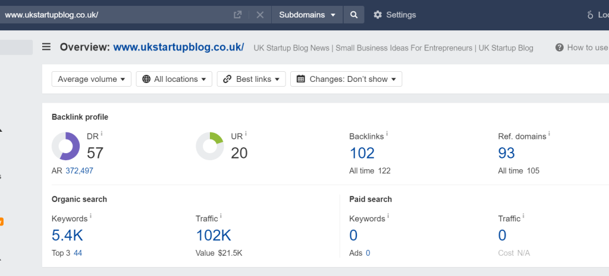Screen dimensions: 609x276
Task: Click the How to use link
Action: [x=588, y=47]
